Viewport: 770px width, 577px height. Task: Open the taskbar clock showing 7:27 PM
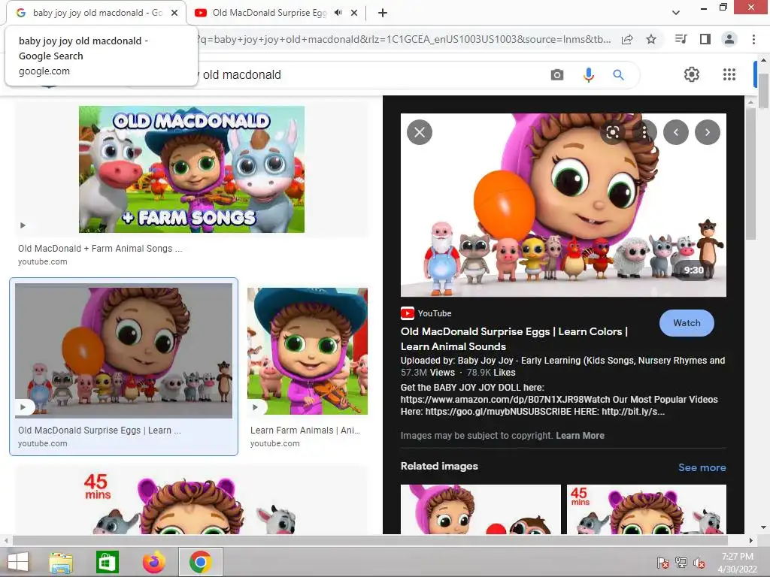[x=737, y=563]
